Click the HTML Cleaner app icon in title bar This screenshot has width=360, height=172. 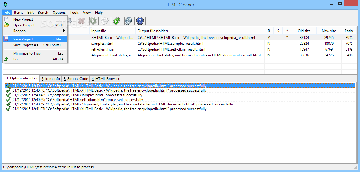point(6,4)
